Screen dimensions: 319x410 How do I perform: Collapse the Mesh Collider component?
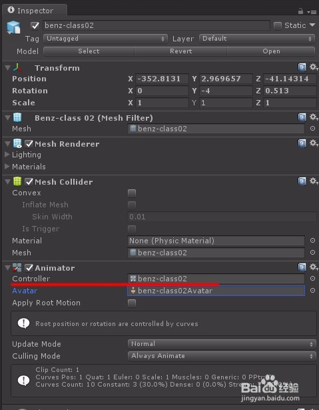7,182
